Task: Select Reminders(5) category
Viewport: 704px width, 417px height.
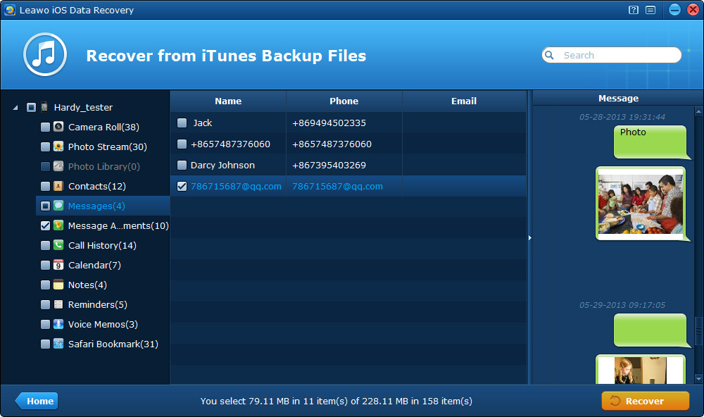Action: (97, 305)
